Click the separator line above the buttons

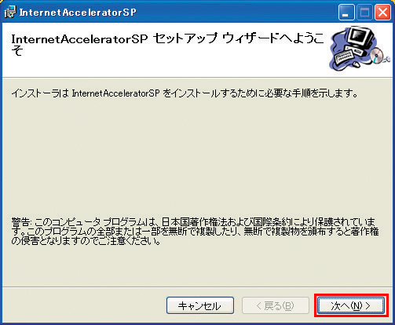tap(197, 287)
